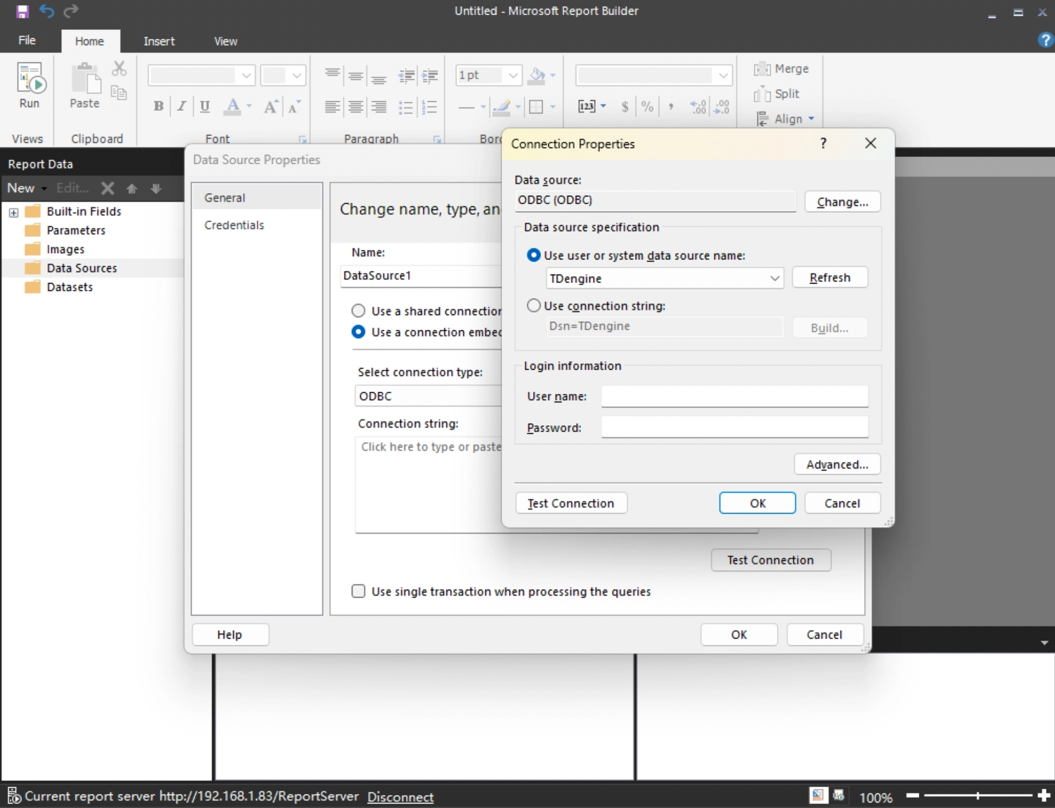Click the zoom slider in status bar
This screenshot has height=808, width=1055.
(977, 796)
